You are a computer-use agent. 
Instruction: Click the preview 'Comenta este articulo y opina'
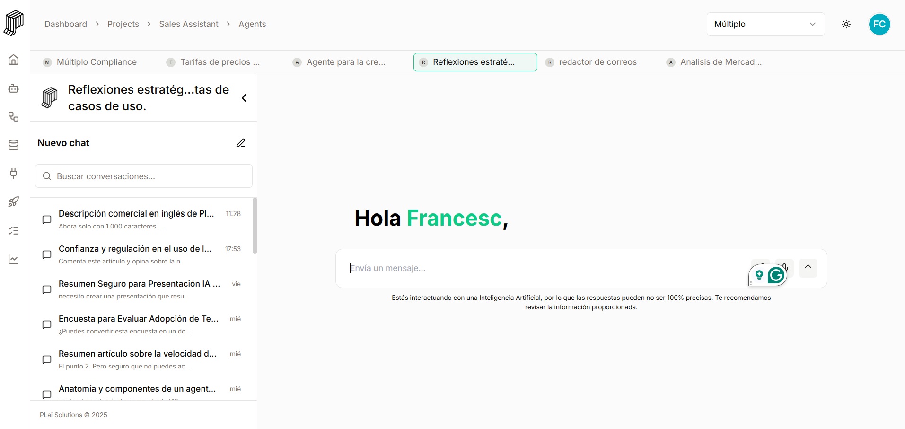coord(122,261)
